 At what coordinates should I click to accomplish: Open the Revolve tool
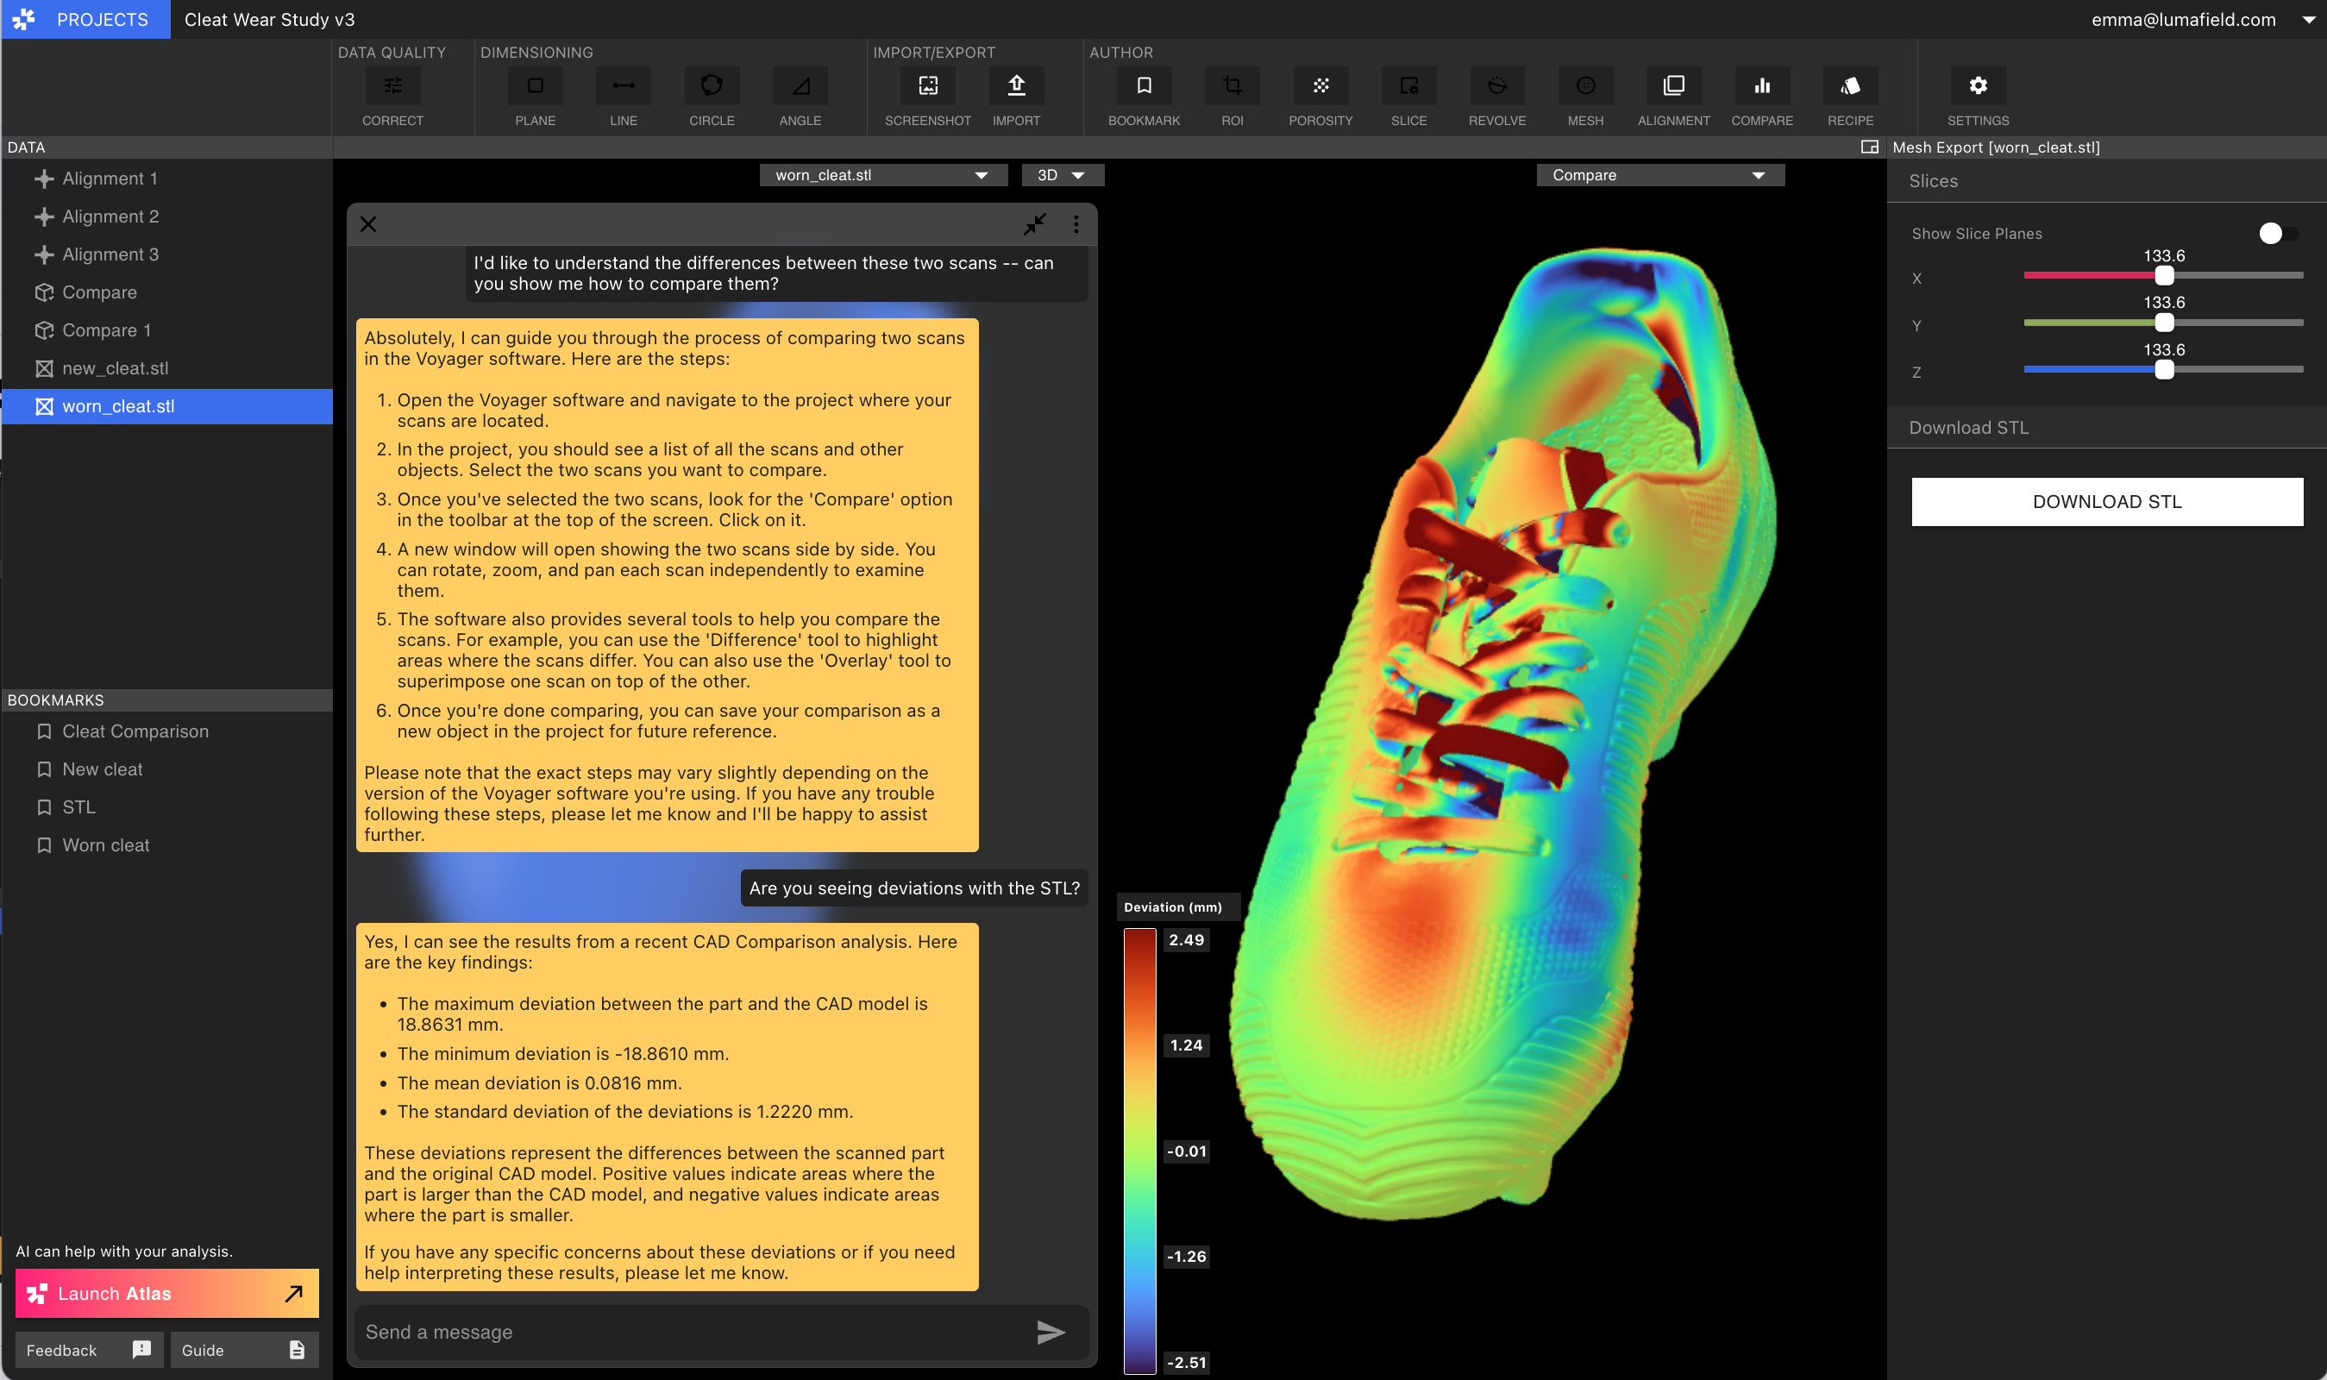point(1496,86)
